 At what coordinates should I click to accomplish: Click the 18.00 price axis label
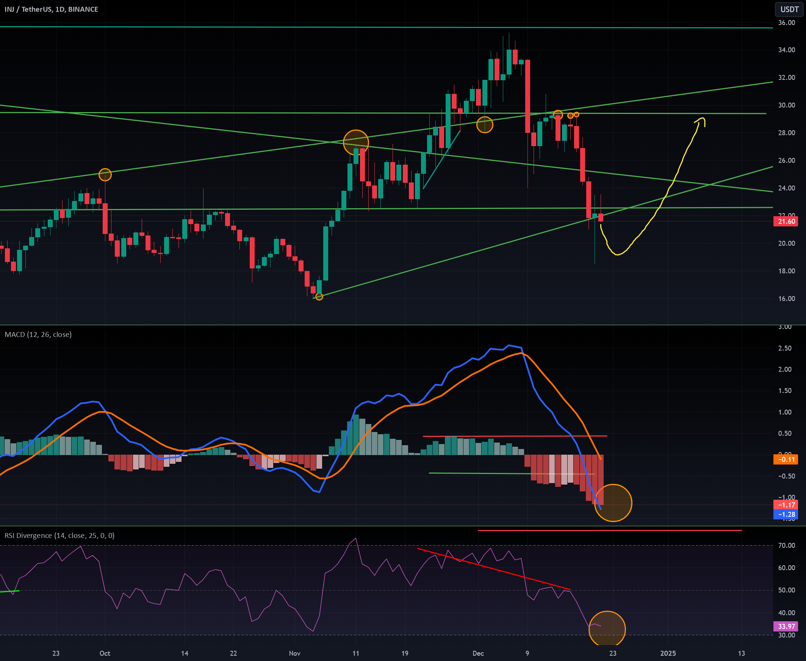[x=787, y=271]
